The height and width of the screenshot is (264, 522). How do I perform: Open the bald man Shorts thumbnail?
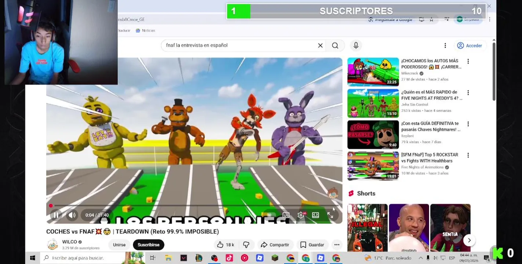pyautogui.click(x=409, y=228)
